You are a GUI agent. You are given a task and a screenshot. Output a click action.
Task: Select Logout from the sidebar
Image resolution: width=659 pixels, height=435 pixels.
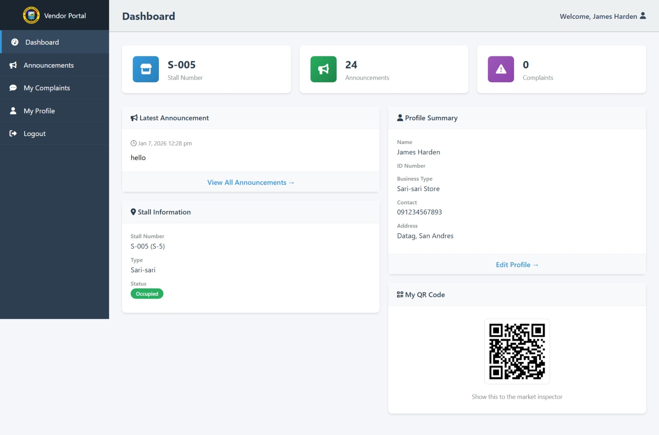(x=35, y=134)
